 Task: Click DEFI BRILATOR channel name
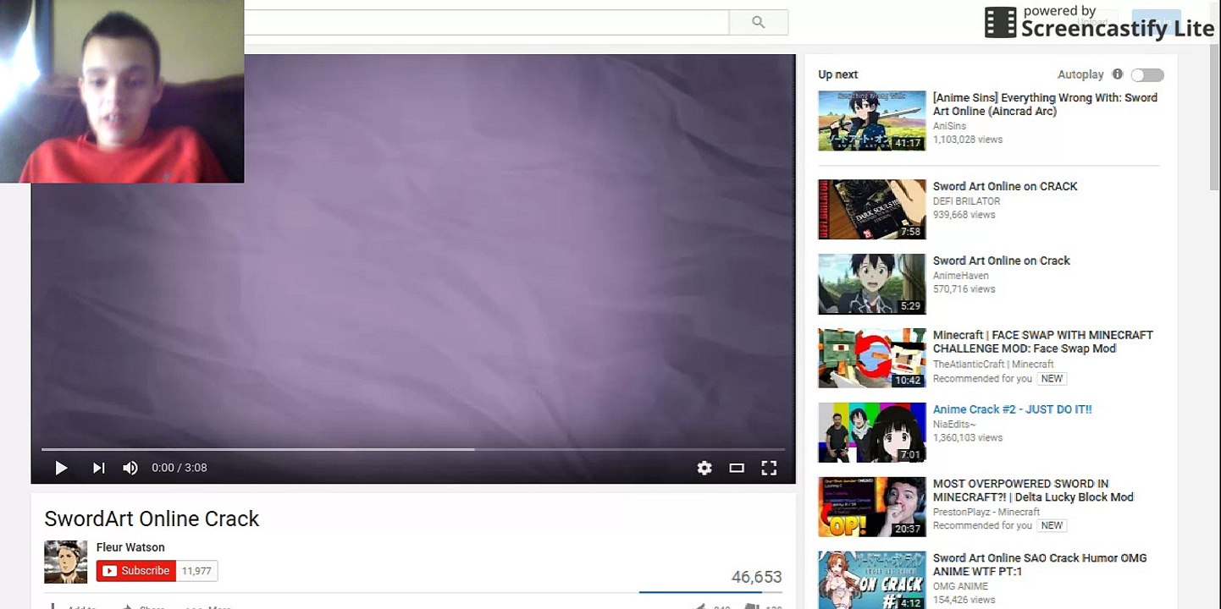tap(967, 201)
